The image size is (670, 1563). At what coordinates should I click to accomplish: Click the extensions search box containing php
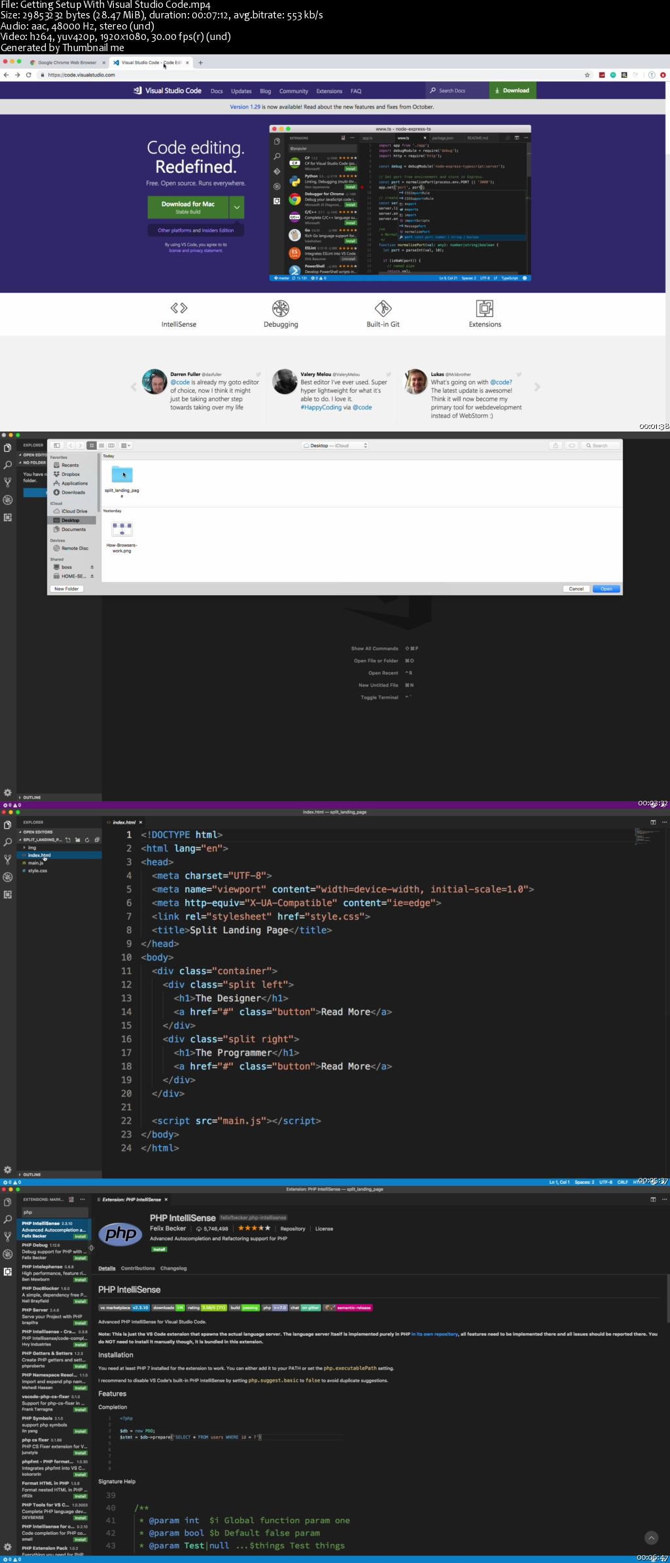[55, 1212]
